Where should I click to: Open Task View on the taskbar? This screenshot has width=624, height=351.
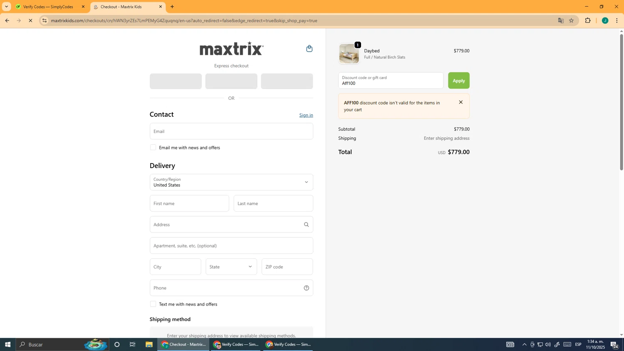[132, 344]
